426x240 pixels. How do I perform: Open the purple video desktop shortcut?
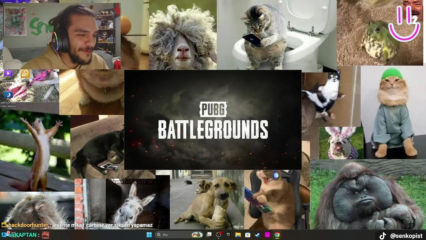[8, 77]
